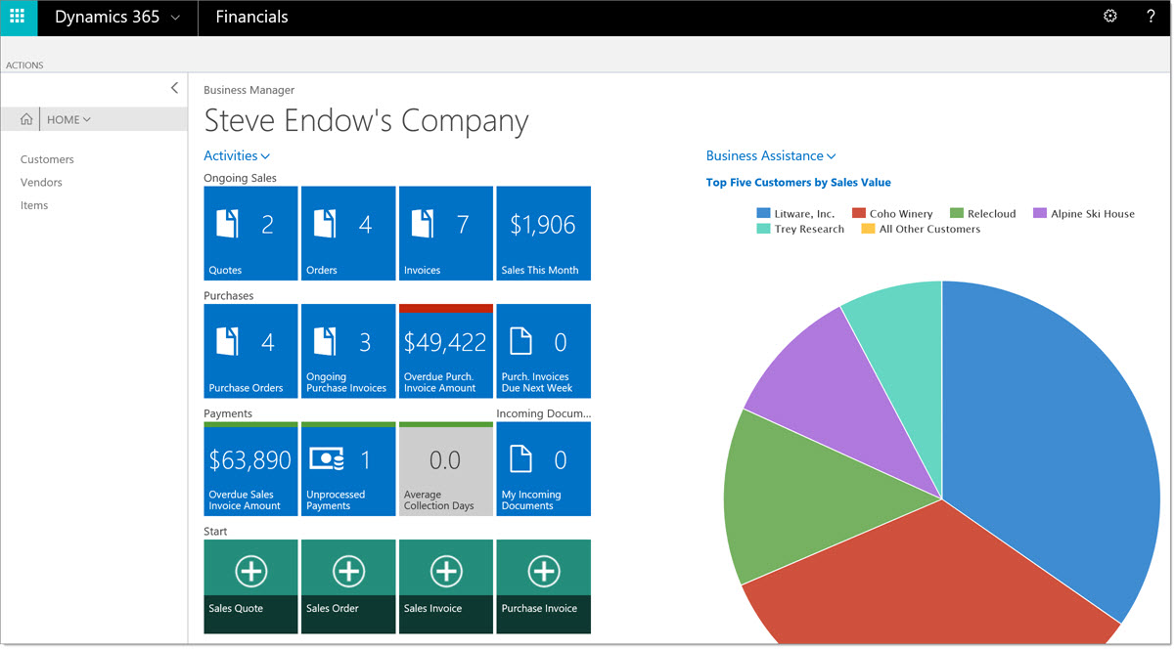This screenshot has width=1175, height=649.
Task: Create a Purchase Invoice using its plus icon
Action: click(543, 571)
